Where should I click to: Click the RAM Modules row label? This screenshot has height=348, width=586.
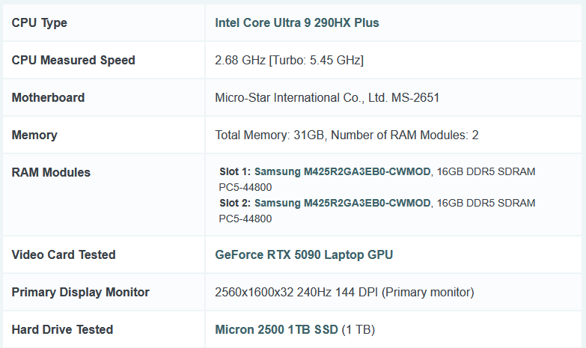(51, 172)
